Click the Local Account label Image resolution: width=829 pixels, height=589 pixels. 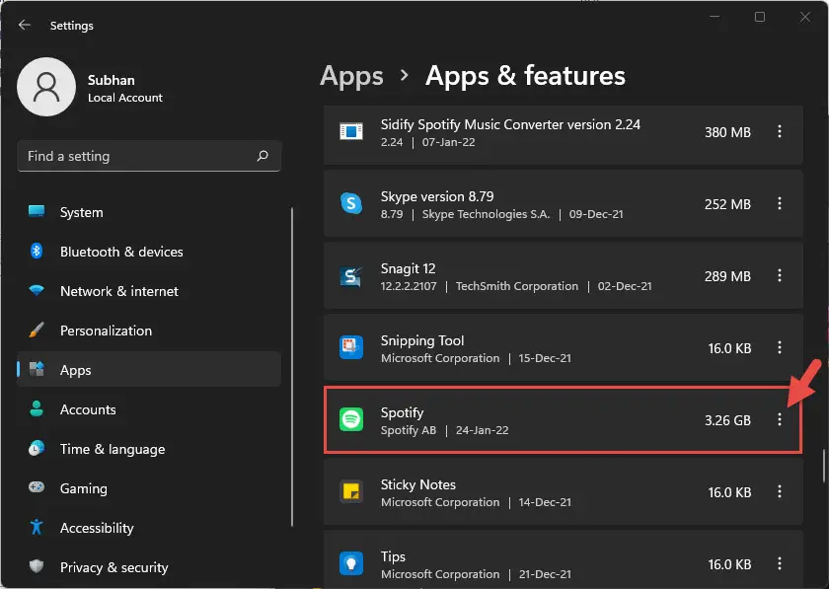pyautogui.click(x=125, y=98)
